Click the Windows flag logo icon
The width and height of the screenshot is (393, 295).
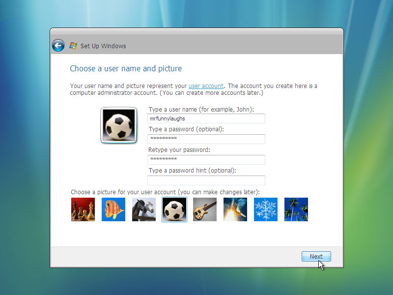coord(73,46)
